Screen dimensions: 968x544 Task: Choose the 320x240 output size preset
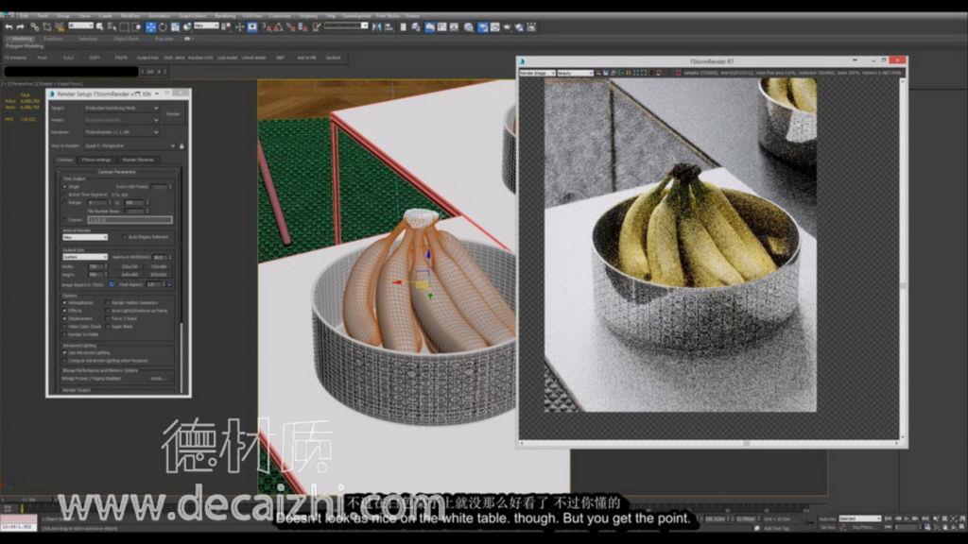click(x=130, y=266)
